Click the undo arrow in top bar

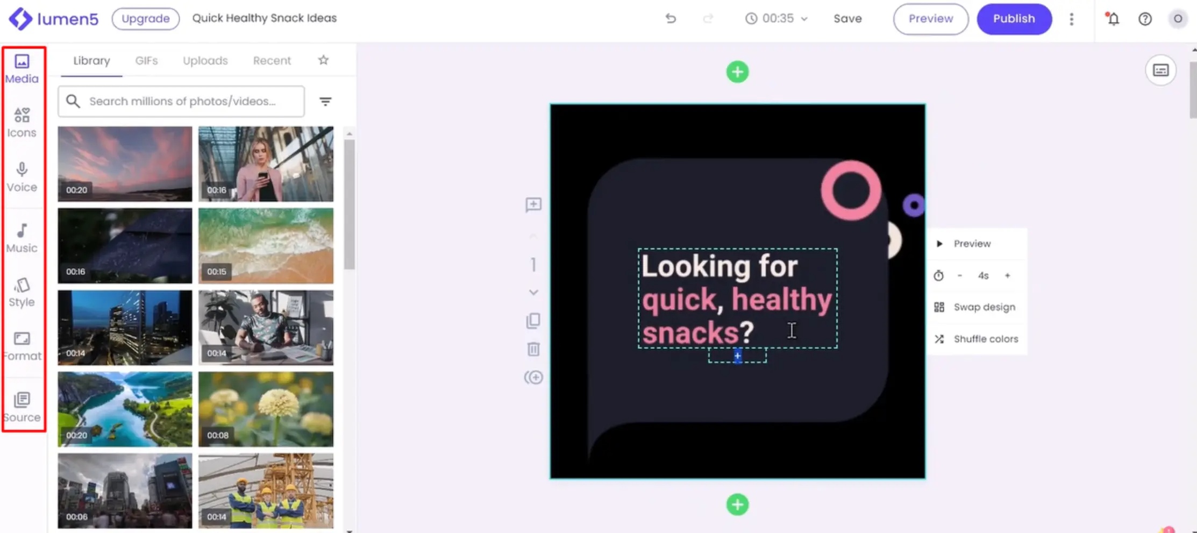coord(670,18)
